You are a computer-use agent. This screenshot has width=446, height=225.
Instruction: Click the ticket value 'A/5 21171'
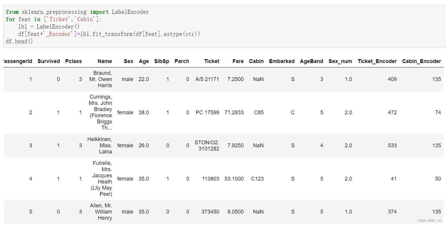pos(207,79)
